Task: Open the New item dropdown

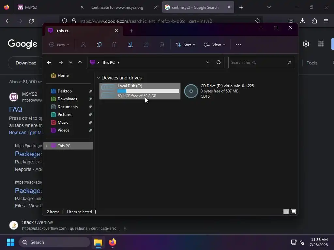Action: tap(59, 45)
